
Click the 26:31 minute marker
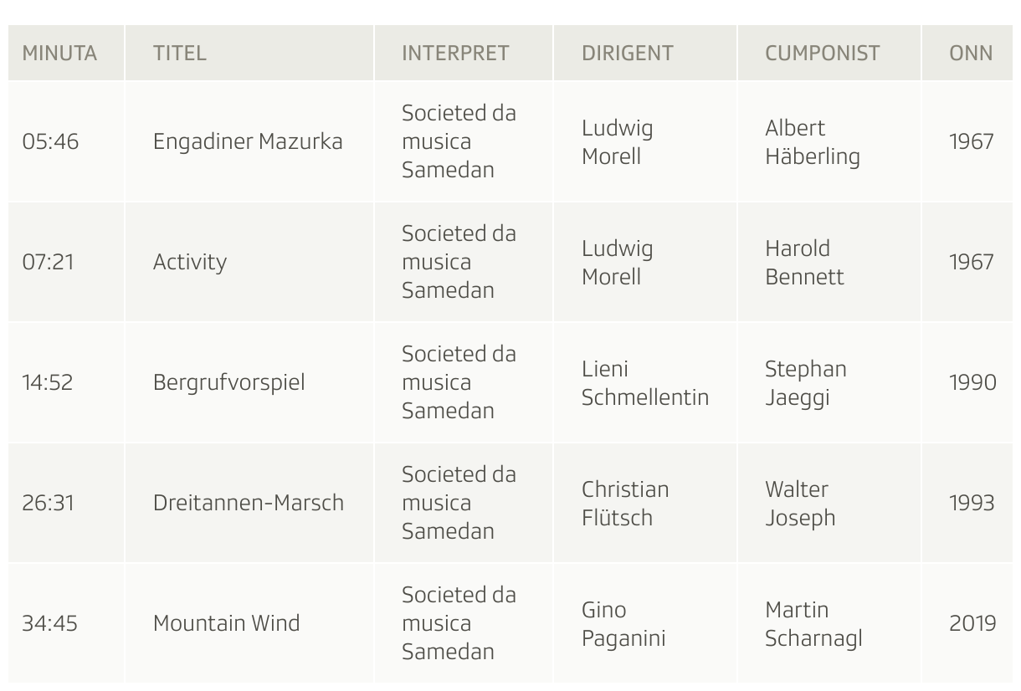48,503
